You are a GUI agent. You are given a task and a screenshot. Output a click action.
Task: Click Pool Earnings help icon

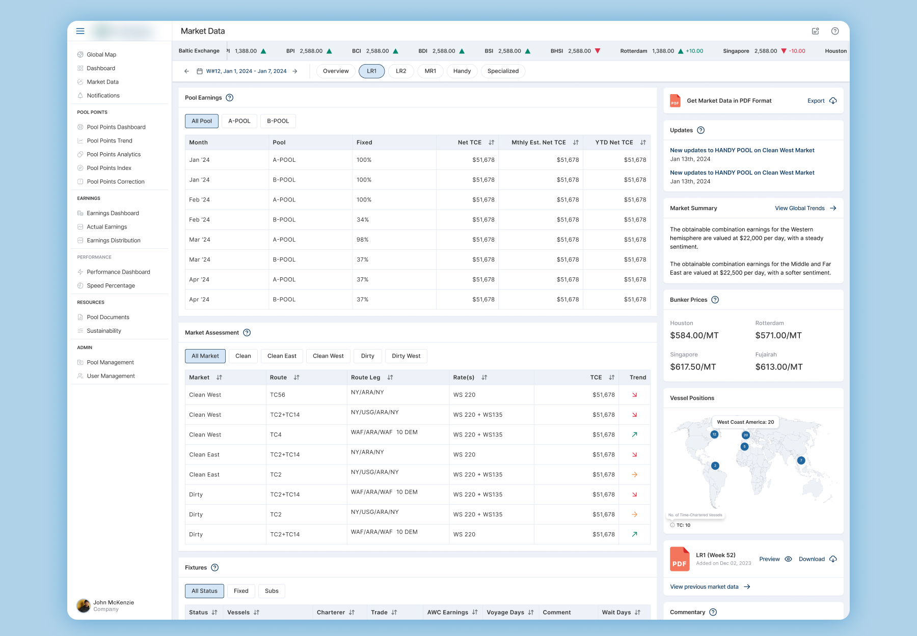pos(230,98)
